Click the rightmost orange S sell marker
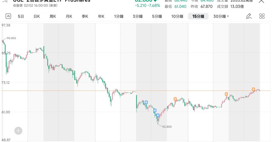 (x=253, y=89)
